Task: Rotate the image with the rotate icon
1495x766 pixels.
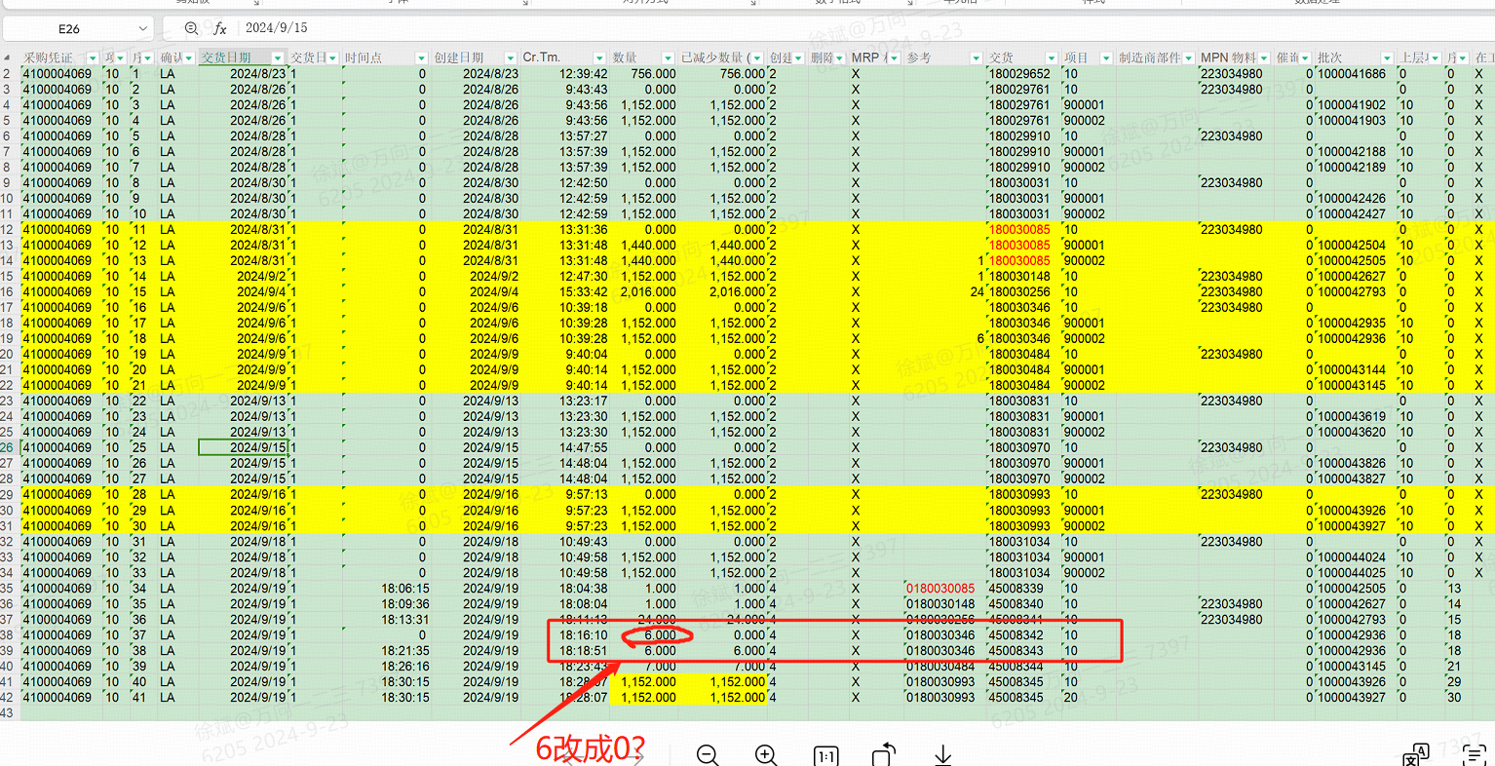Action: [x=884, y=754]
